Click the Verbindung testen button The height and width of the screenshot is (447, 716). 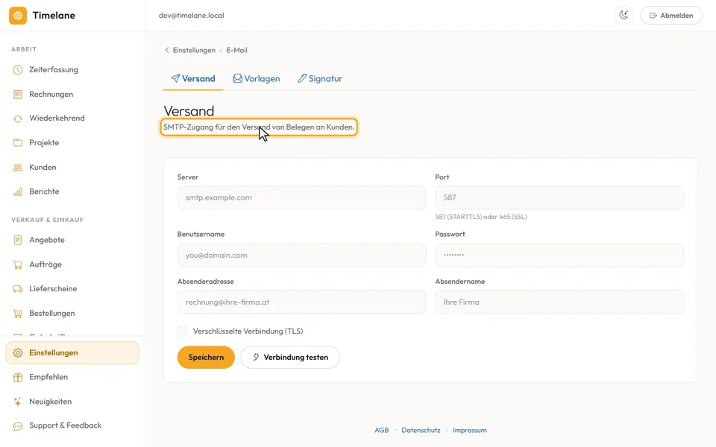click(290, 357)
